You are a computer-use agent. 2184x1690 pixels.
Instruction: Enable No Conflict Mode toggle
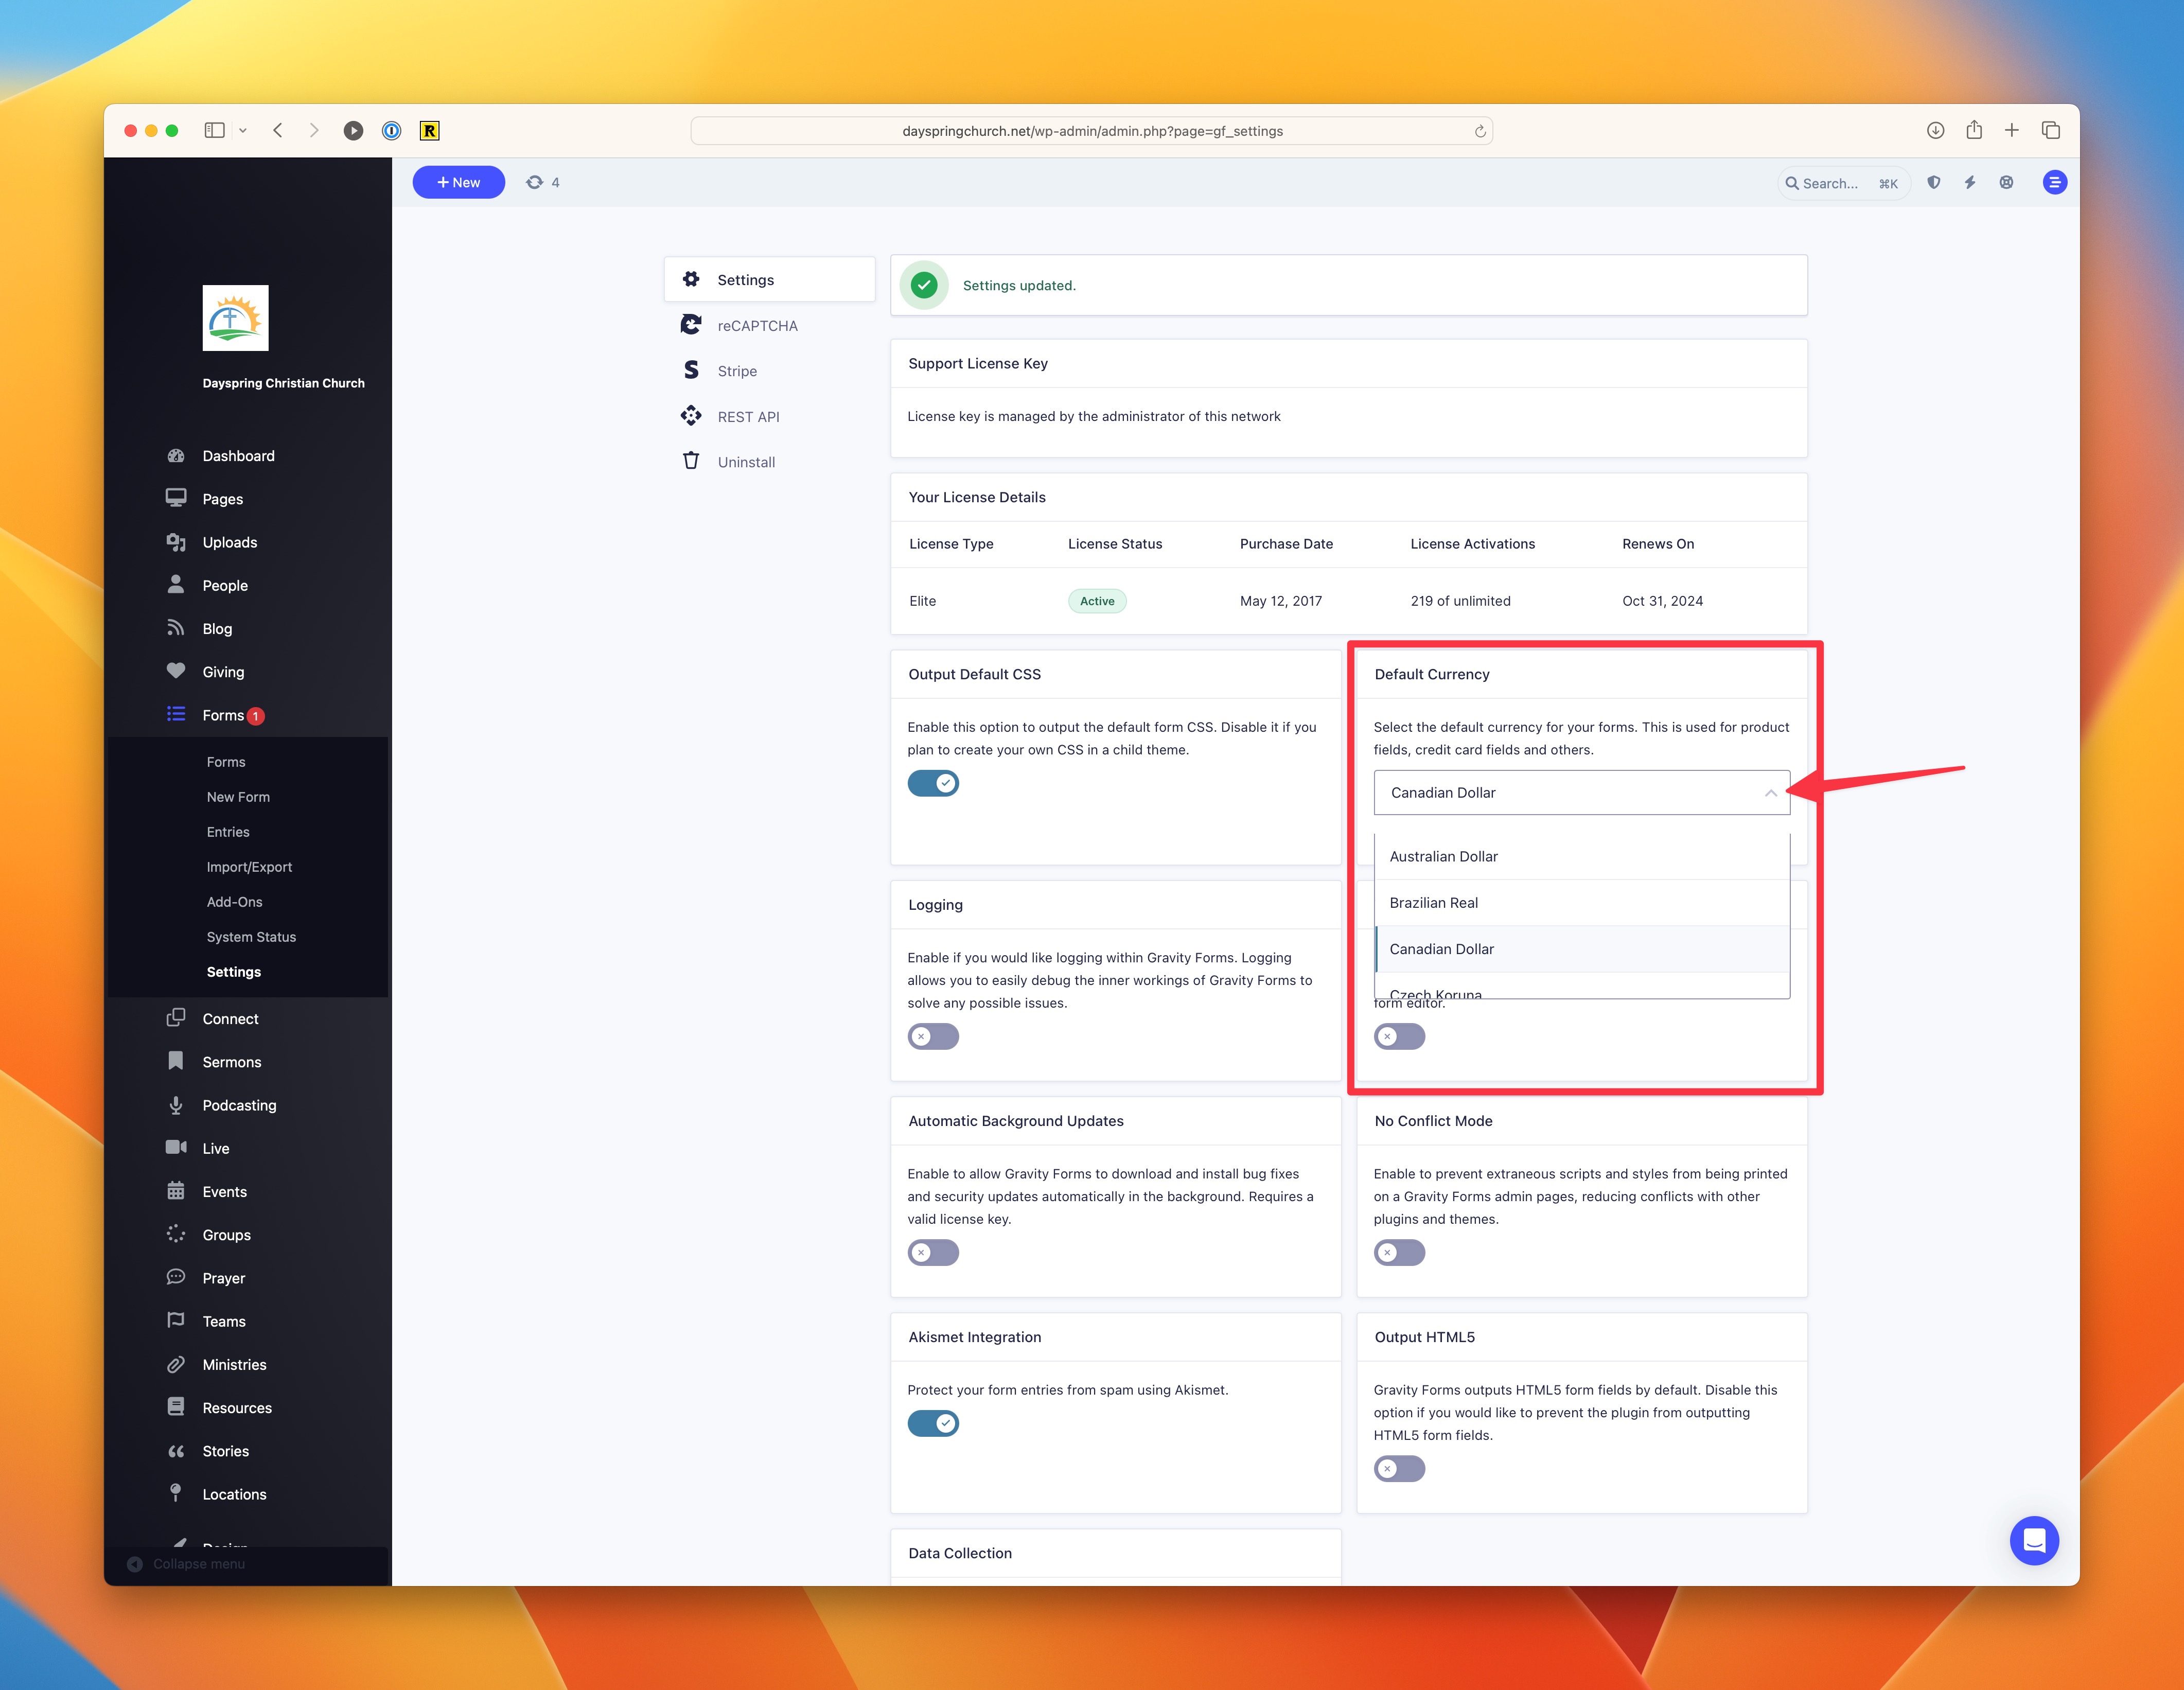(1399, 1253)
